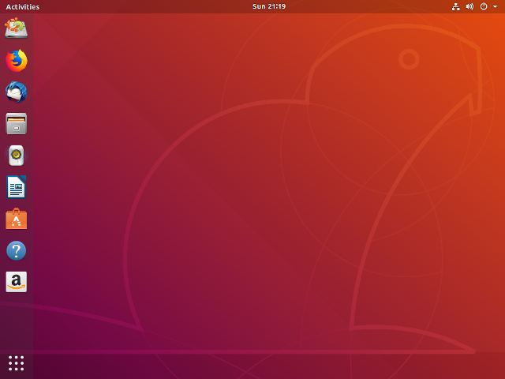This screenshot has height=379, width=505.
Task: Open the calendar from Sun 21:19 clock
Action: [x=268, y=6]
